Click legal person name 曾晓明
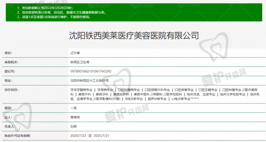The image size is (266, 142). [x=75, y=117]
